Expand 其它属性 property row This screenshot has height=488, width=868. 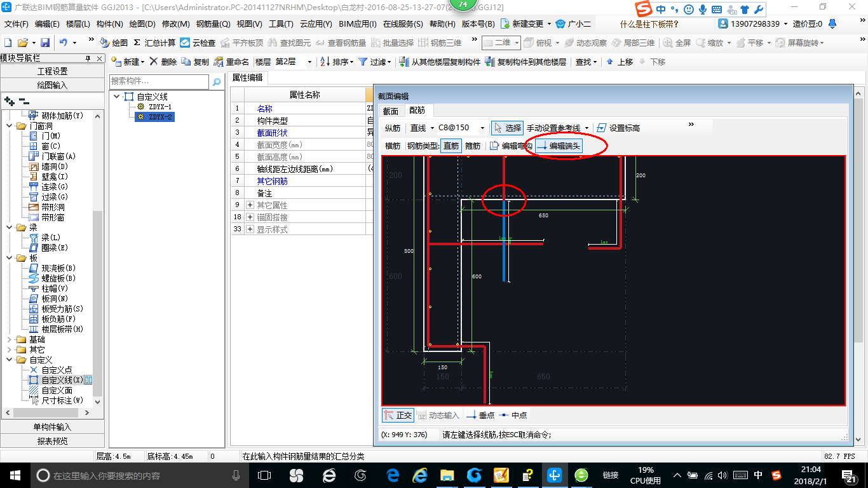250,205
